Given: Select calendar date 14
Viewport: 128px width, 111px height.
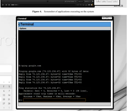Looking at the screenshot, I should (x=9, y=95).
